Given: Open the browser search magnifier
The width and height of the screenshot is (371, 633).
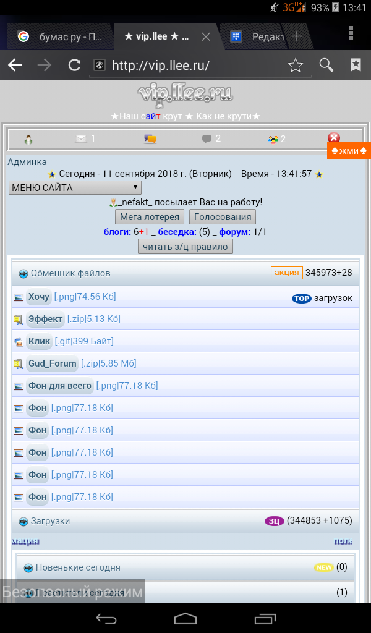Looking at the screenshot, I should (326, 66).
